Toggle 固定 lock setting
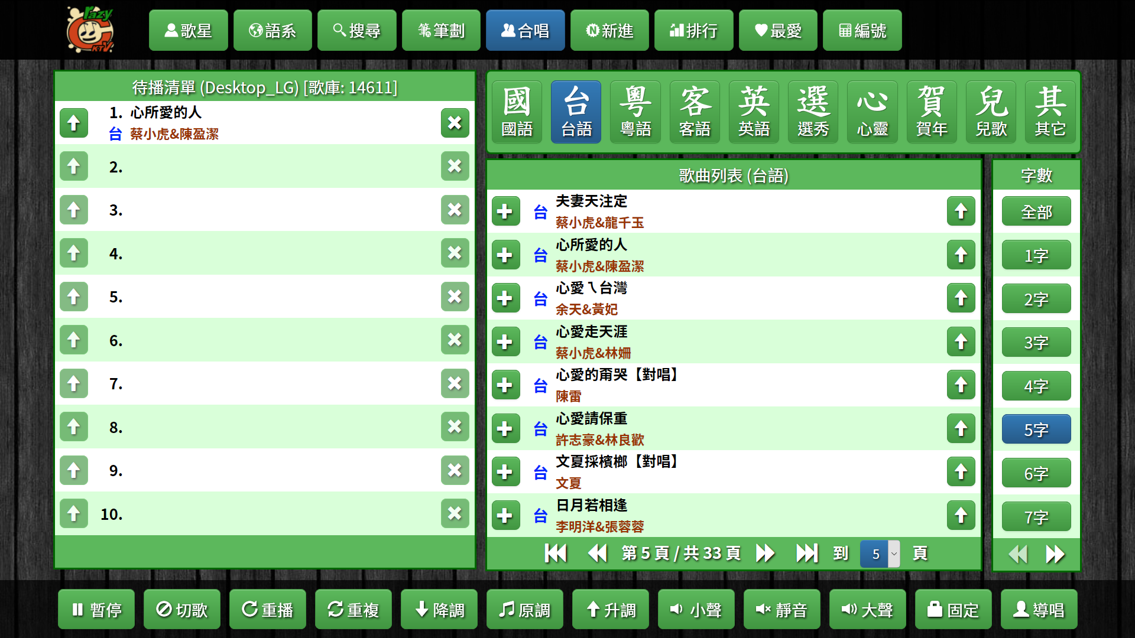Viewport: 1135px width, 638px height. pos(953,609)
